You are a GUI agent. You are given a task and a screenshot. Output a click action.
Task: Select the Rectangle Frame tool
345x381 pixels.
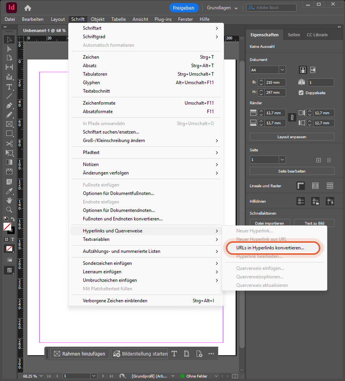coord(9,124)
